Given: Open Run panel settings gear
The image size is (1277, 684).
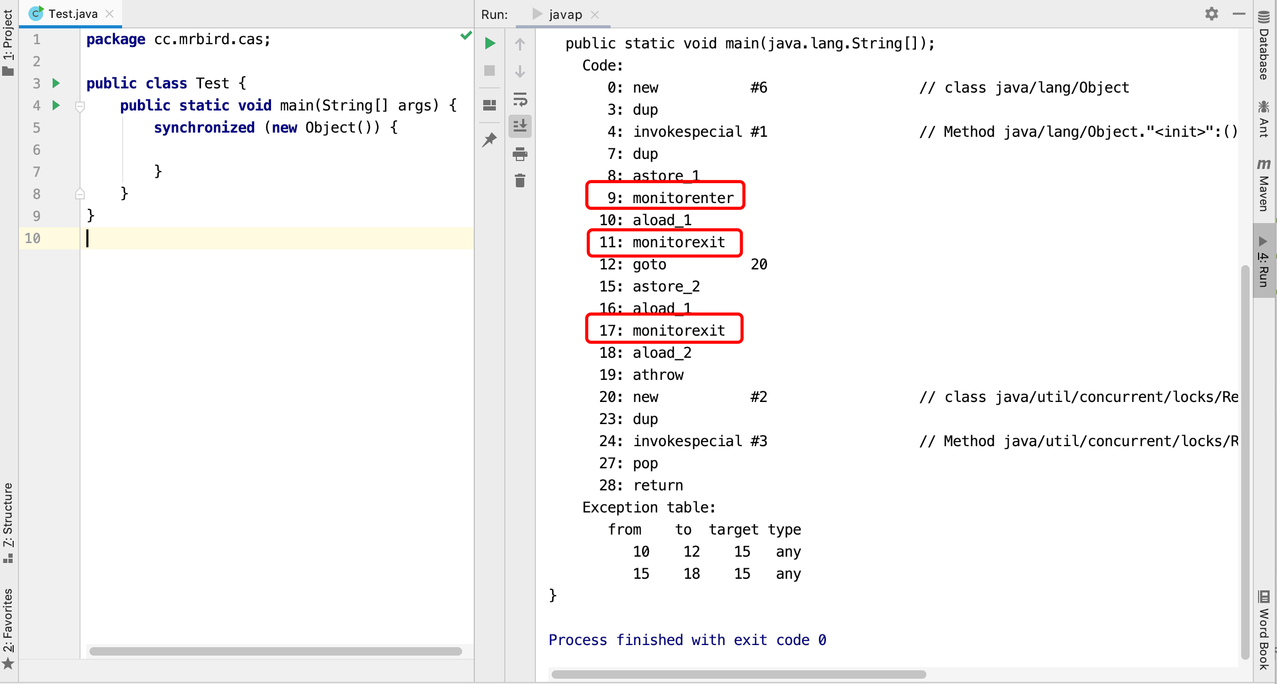Looking at the screenshot, I should click(x=1212, y=14).
